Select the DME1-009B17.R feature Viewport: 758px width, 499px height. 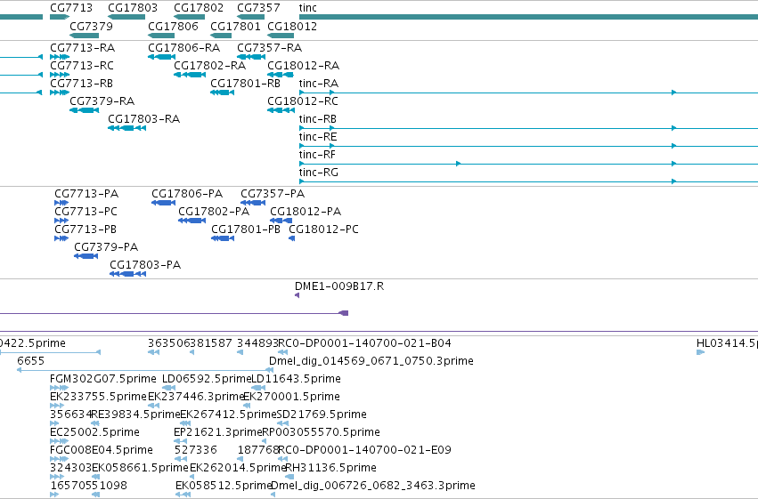(x=339, y=286)
